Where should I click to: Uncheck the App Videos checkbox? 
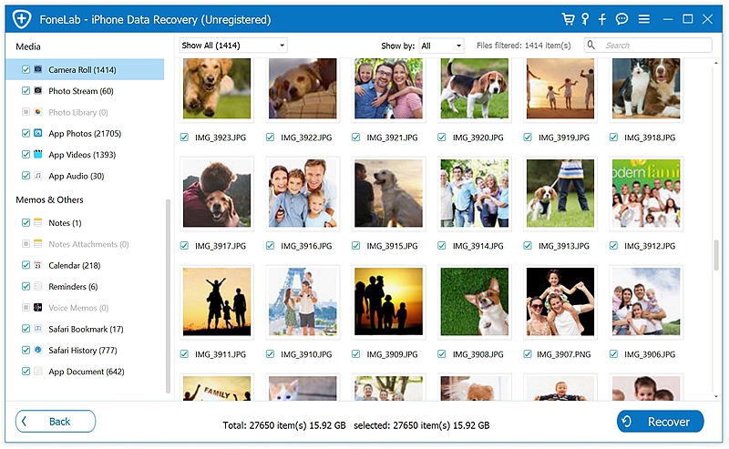point(26,154)
